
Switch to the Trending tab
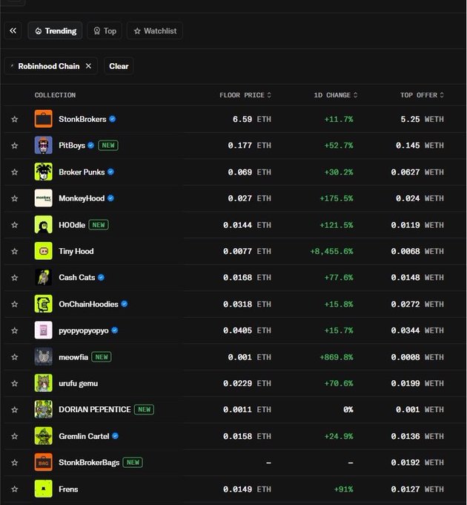(x=56, y=31)
